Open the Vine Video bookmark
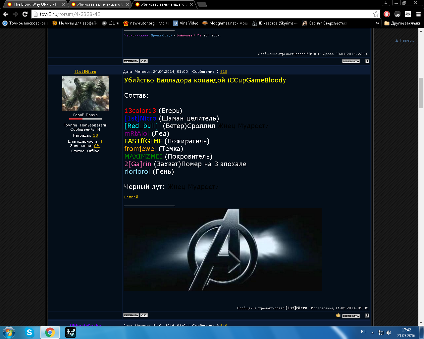This screenshot has width=424, height=339. [186, 23]
